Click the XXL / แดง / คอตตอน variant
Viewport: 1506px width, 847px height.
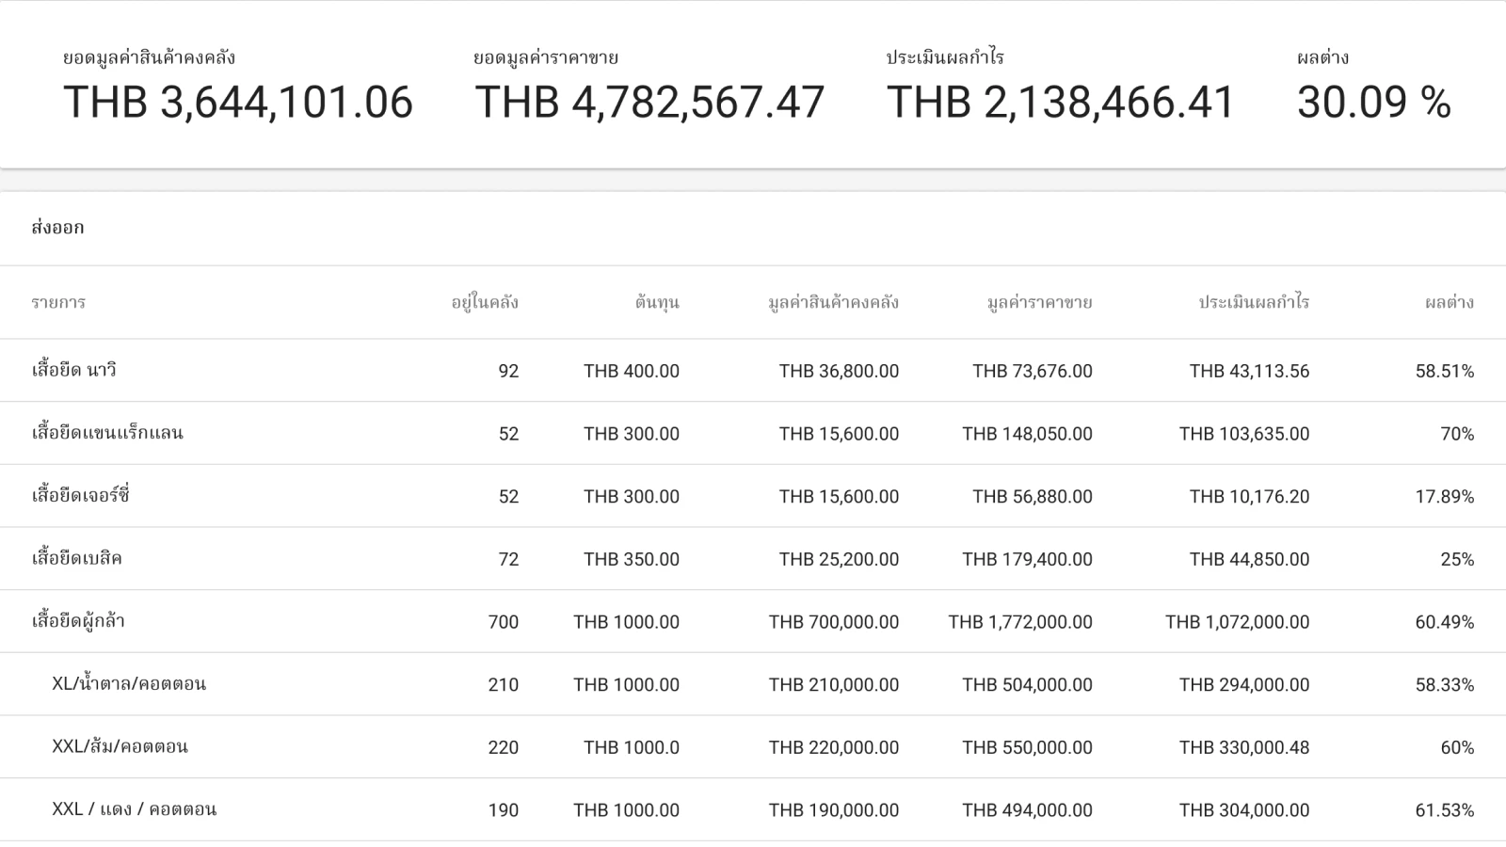coord(134,810)
